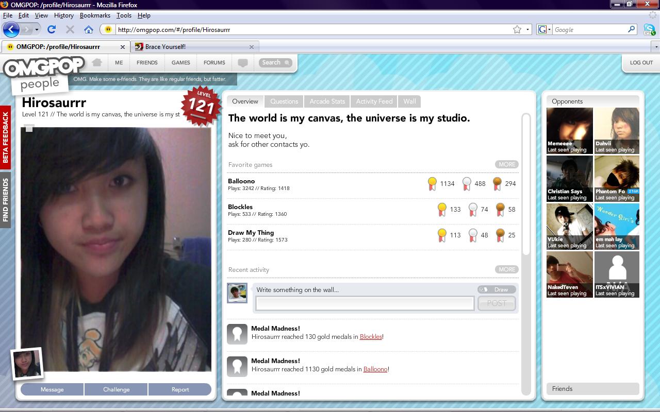
Task: Close the OMGPOP profile browser tab
Action: pyautogui.click(x=122, y=47)
